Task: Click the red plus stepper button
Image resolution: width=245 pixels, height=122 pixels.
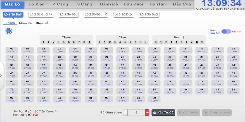Action: (147, 113)
